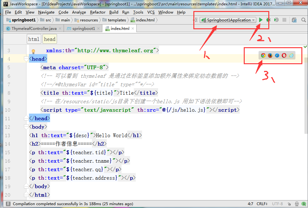This screenshot has height=208, width=308.
Task: Click the Compilation completed successfully status message
Action: [x=73, y=204]
